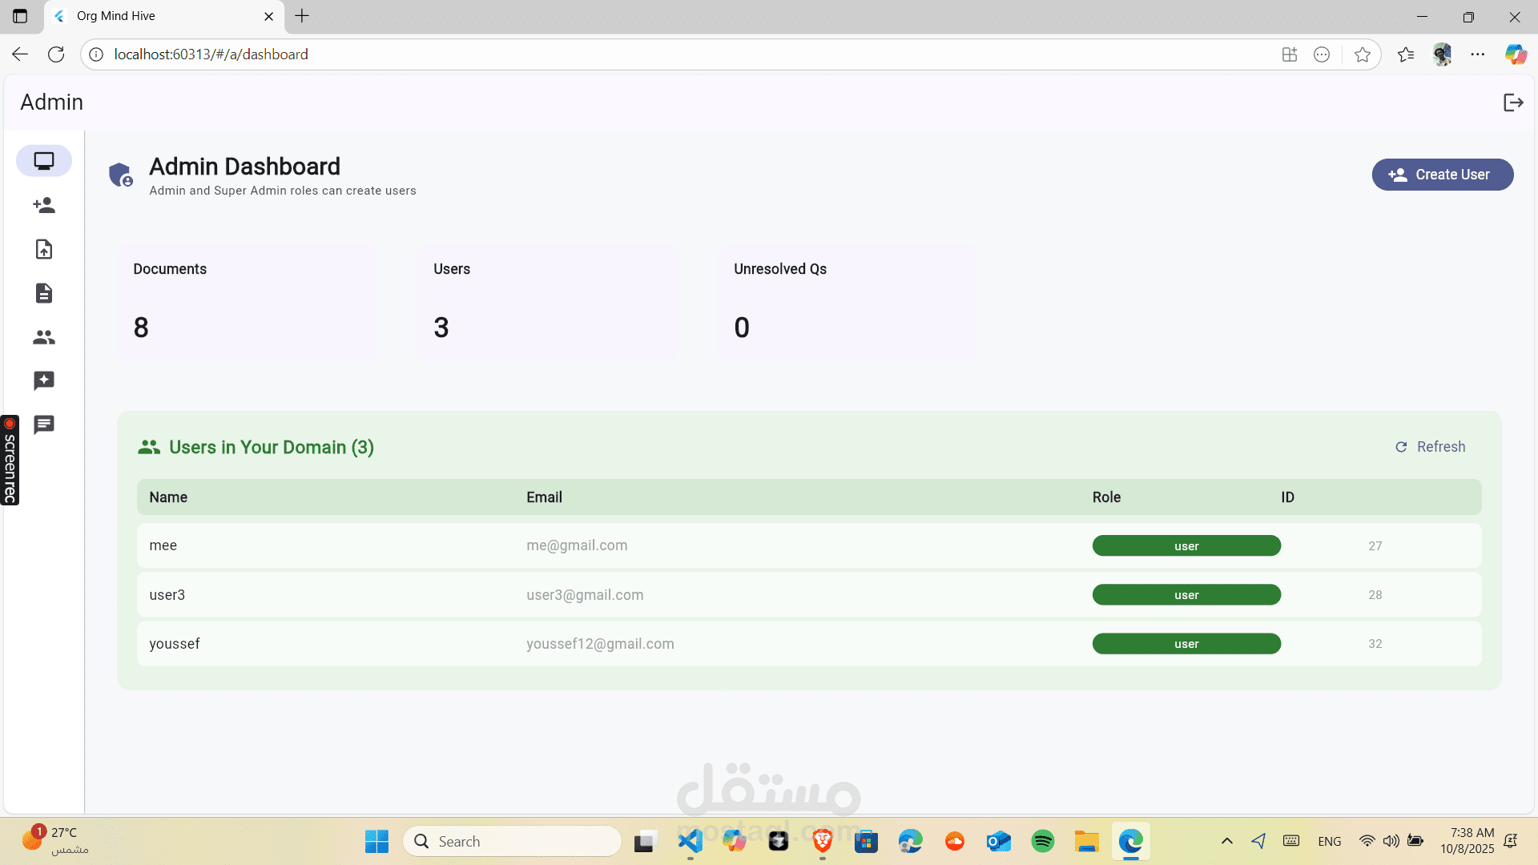Image resolution: width=1538 pixels, height=865 pixels.
Task: Open the Unresolved Qs stat card
Action: pos(848,303)
